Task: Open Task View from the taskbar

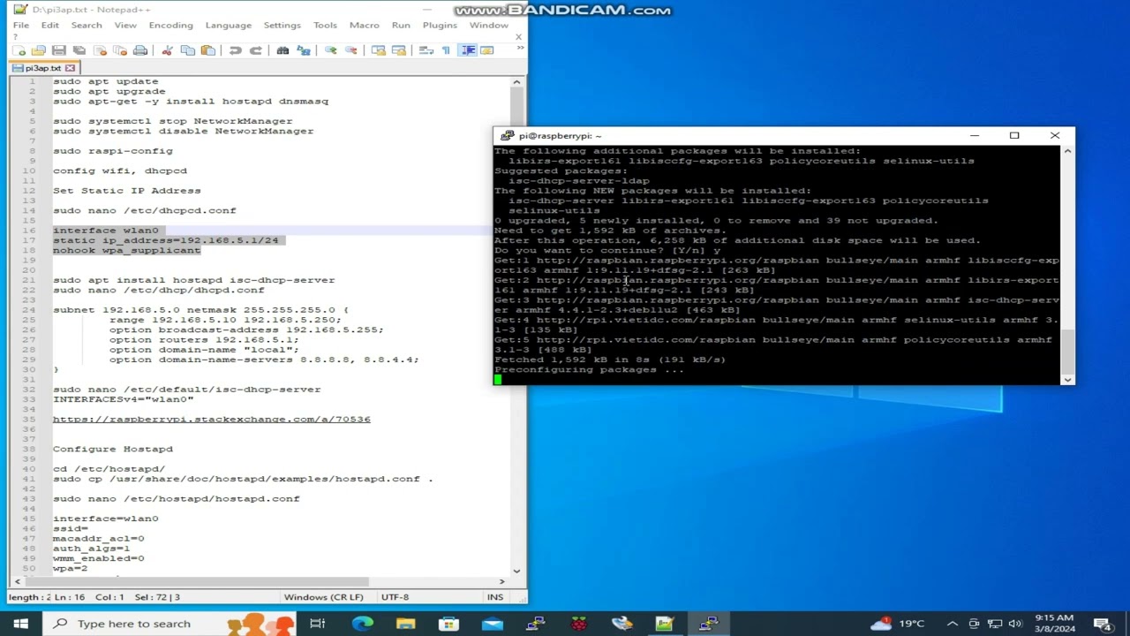Action: (x=318, y=624)
